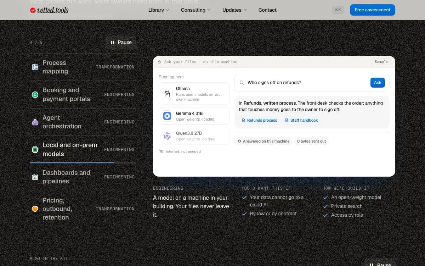Select Booking and payment portals tab
Screen dimensions: 425x266
coord(82,95)
